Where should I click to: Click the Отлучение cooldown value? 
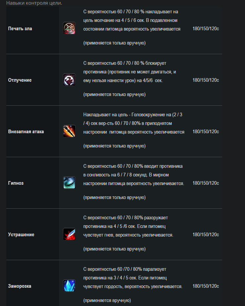tap(206, 80)
